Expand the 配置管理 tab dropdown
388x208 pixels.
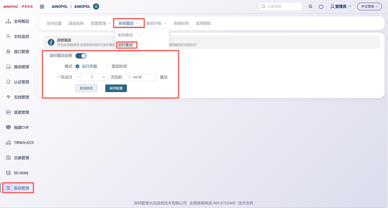pyautogui.click(x=101, y=23)
